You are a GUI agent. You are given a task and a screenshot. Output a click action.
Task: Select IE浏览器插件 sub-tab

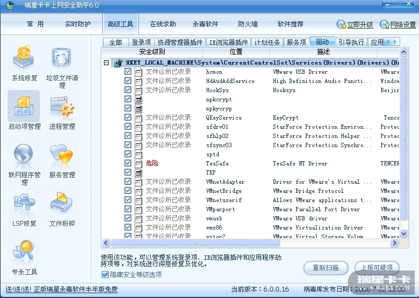(228, 42)
